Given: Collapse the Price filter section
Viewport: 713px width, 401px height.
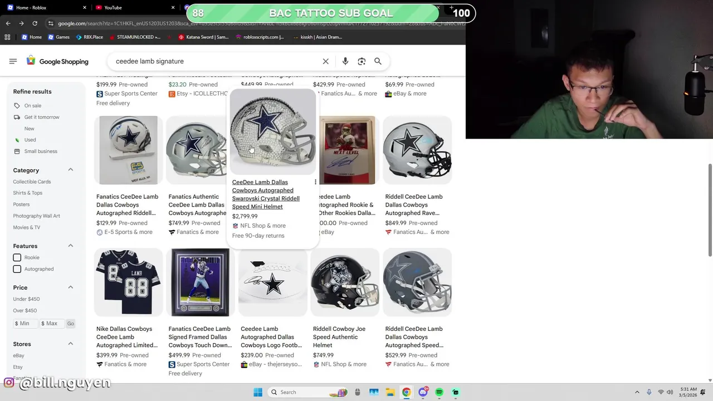Looking at the screenshot, I should tap(71, 287).
